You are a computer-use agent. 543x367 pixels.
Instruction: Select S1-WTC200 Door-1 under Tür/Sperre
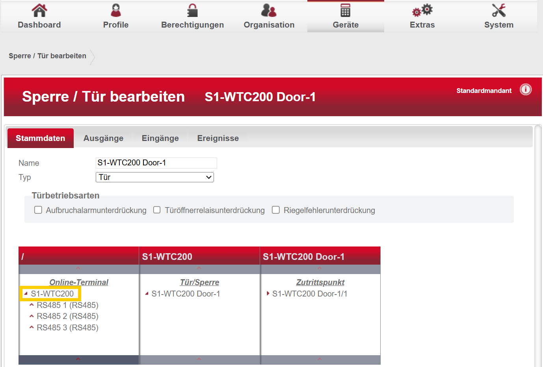pyautogui.click(x=186, y=294)
